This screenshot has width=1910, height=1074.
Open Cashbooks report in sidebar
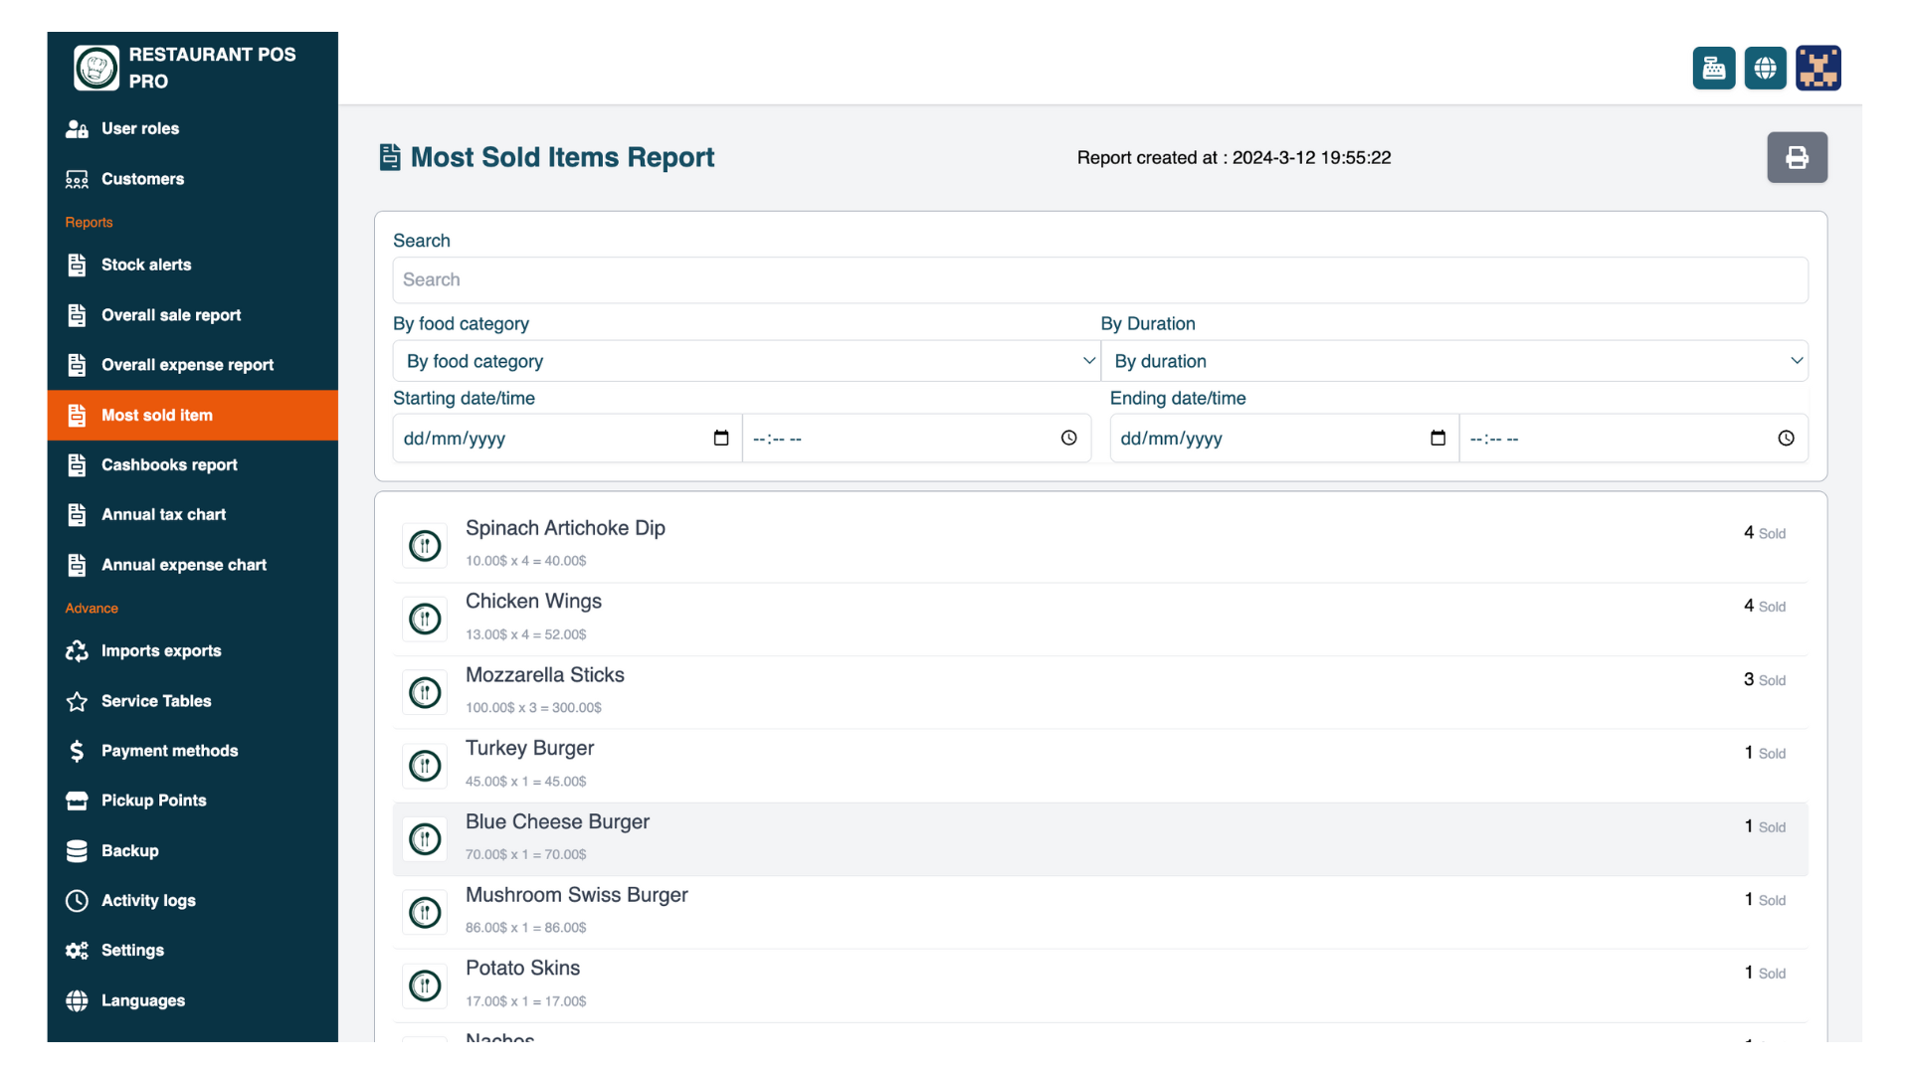tap(169, 464)
